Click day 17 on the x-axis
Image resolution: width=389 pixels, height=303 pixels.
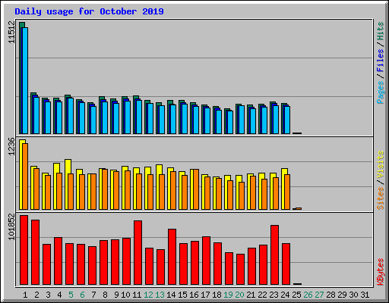click(x=205, y=295)
